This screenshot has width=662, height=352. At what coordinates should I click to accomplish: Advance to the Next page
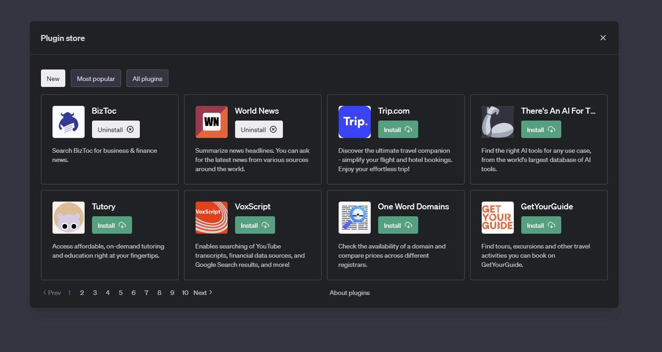pyautogui.click(x=202, y=293)
